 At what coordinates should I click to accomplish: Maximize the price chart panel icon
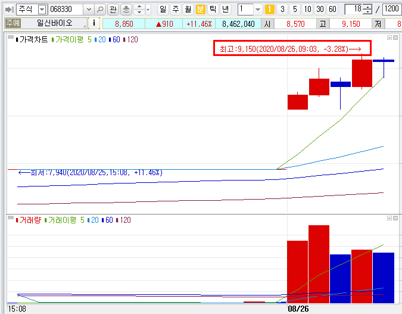(389, 38)
